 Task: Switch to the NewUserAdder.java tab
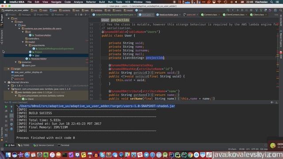pyautogui.click(x=168, y=15)
